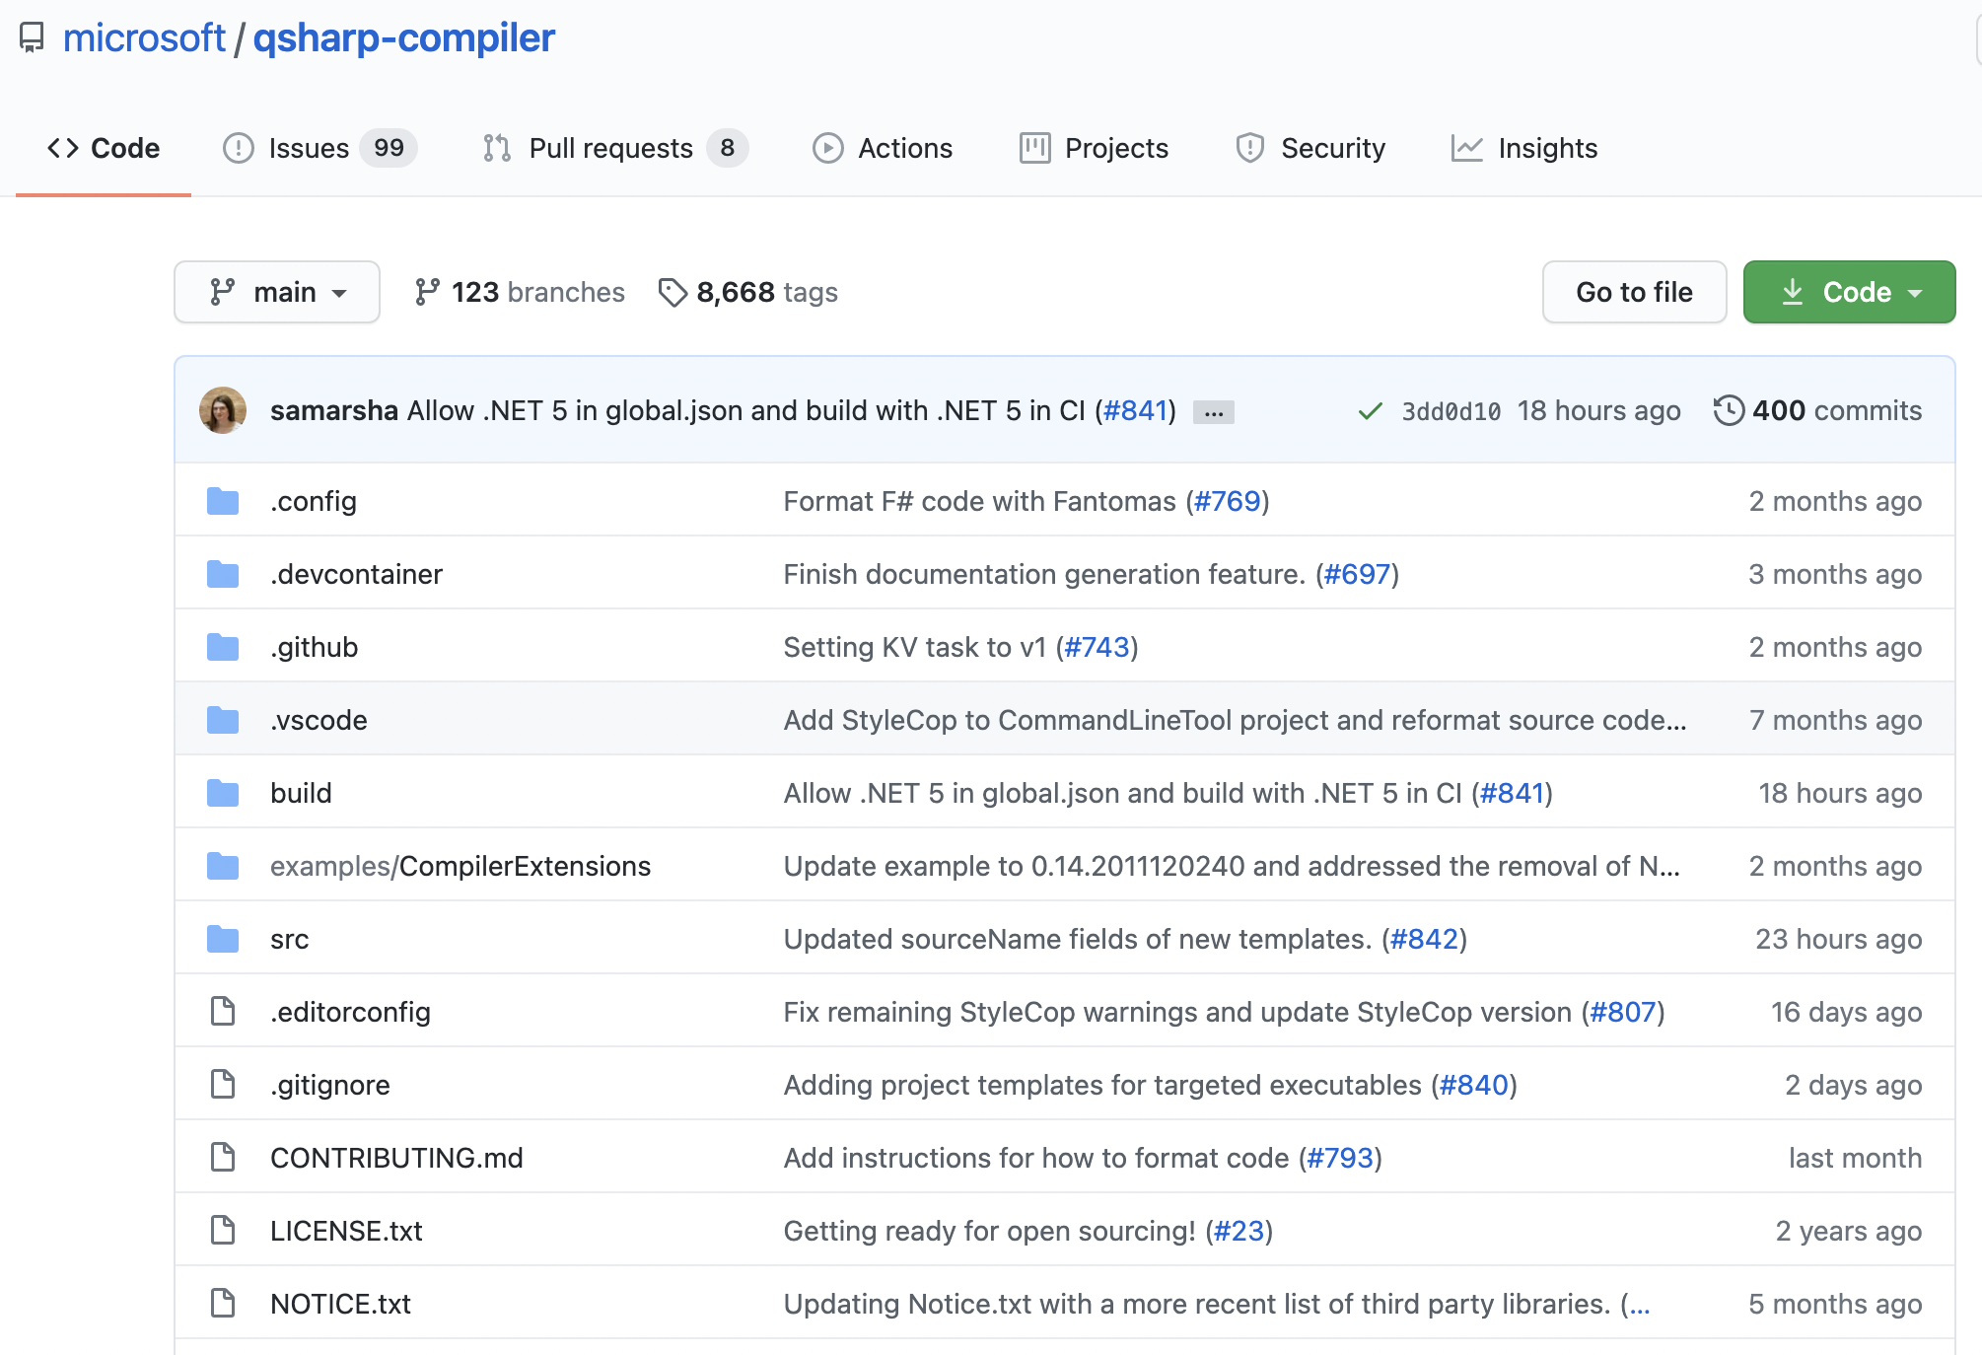Click the LICENSE.txt file icon

[x=223, y=1231]
